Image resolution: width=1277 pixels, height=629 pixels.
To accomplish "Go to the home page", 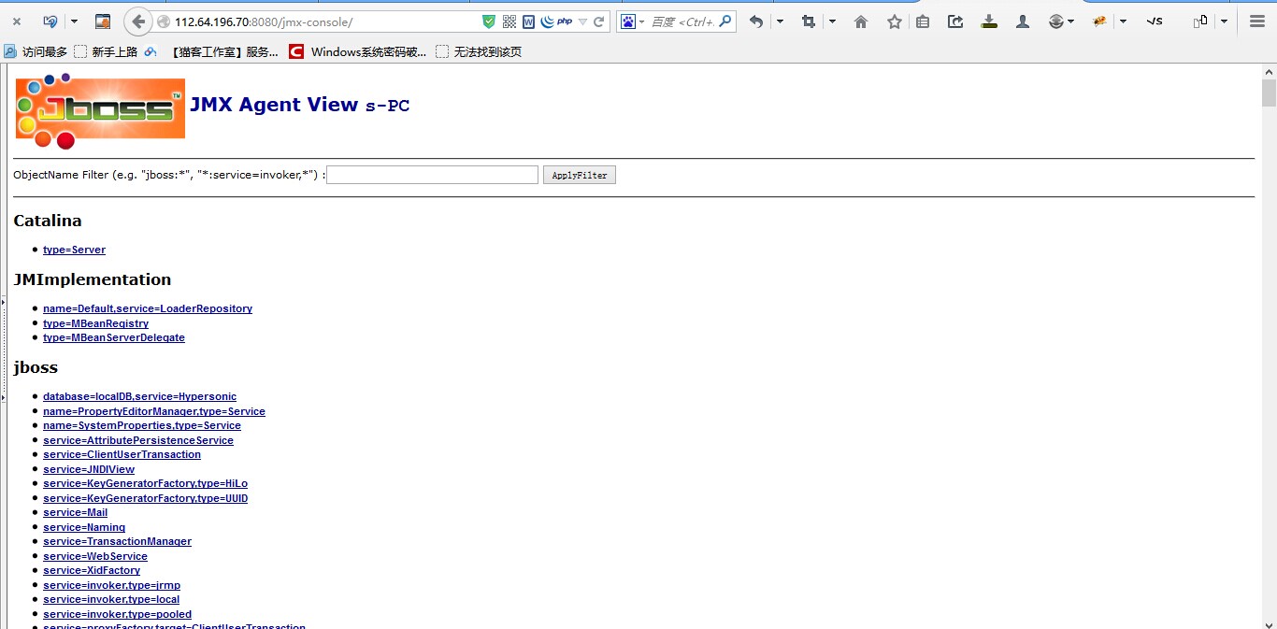I will point(861,21).
